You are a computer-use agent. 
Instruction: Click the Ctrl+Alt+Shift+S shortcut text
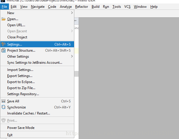(x=58, y=50)
